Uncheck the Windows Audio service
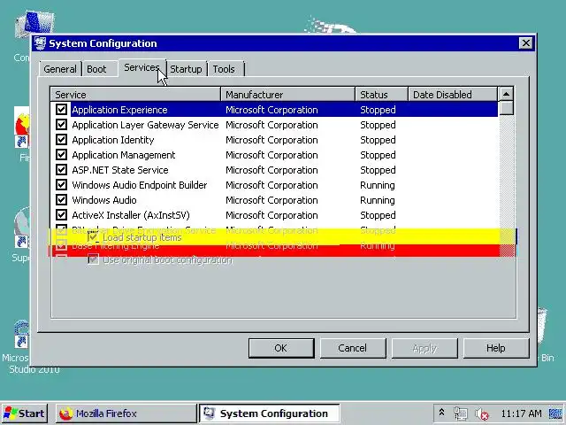The image size is (566, 425). point(61,200)
